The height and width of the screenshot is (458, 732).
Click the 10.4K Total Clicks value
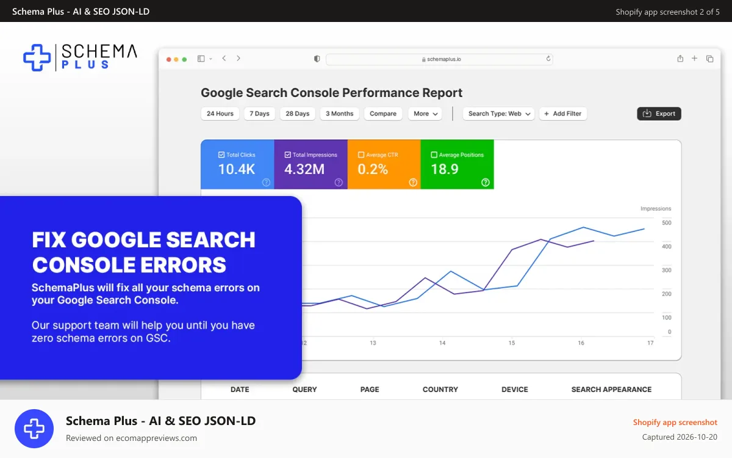[x=237, y=169]
